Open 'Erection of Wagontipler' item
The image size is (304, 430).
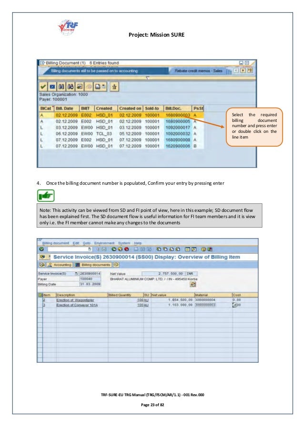point(75,300)
